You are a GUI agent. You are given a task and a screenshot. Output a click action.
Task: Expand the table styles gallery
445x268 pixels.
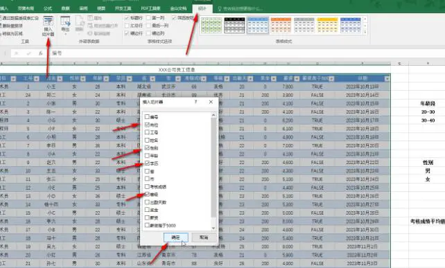pos(365,32)
